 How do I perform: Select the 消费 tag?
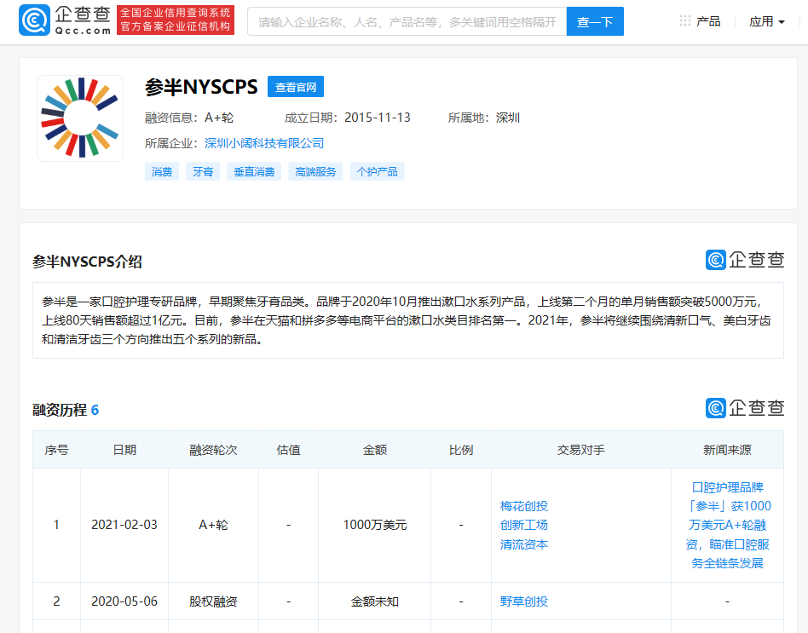[162, 171]
